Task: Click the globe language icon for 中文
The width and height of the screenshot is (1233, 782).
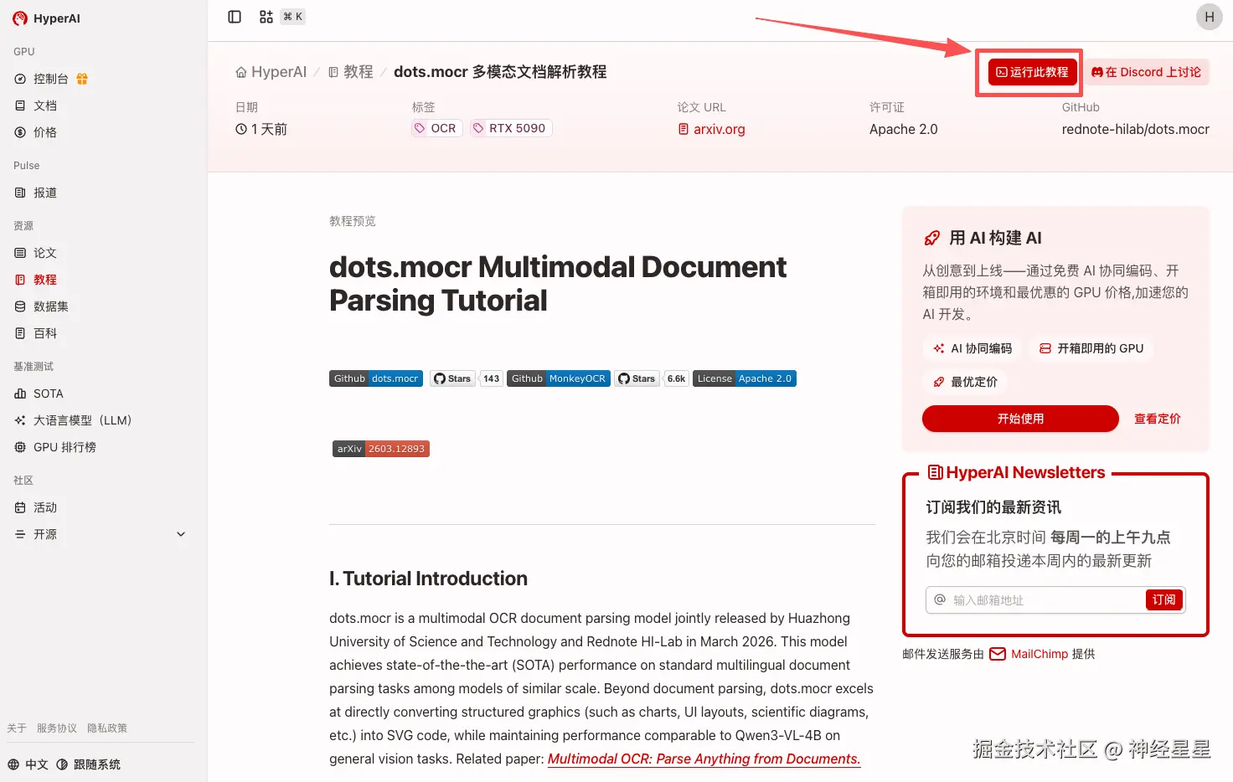Action: (x=13, y=764)
